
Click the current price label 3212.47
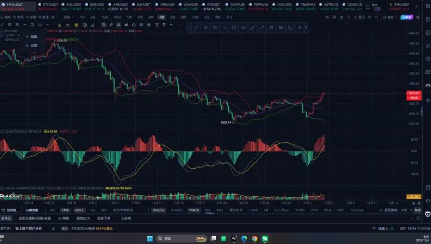pos(414,93)
